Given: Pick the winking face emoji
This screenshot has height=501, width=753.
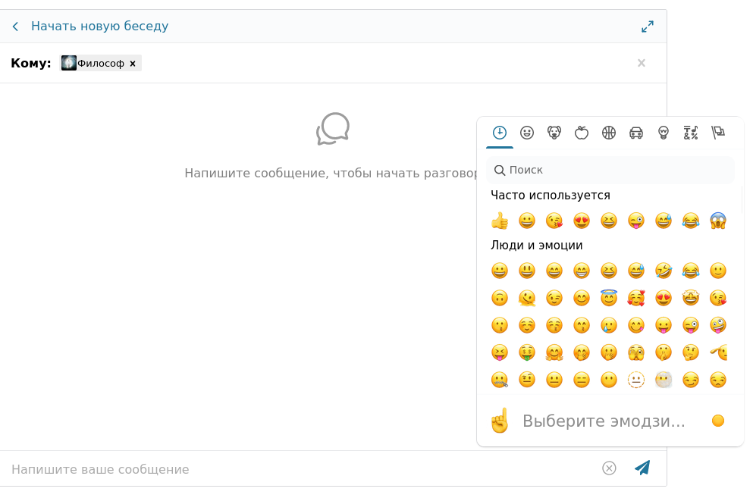Looking at the screenshot, I should click(x=554, y=298).
